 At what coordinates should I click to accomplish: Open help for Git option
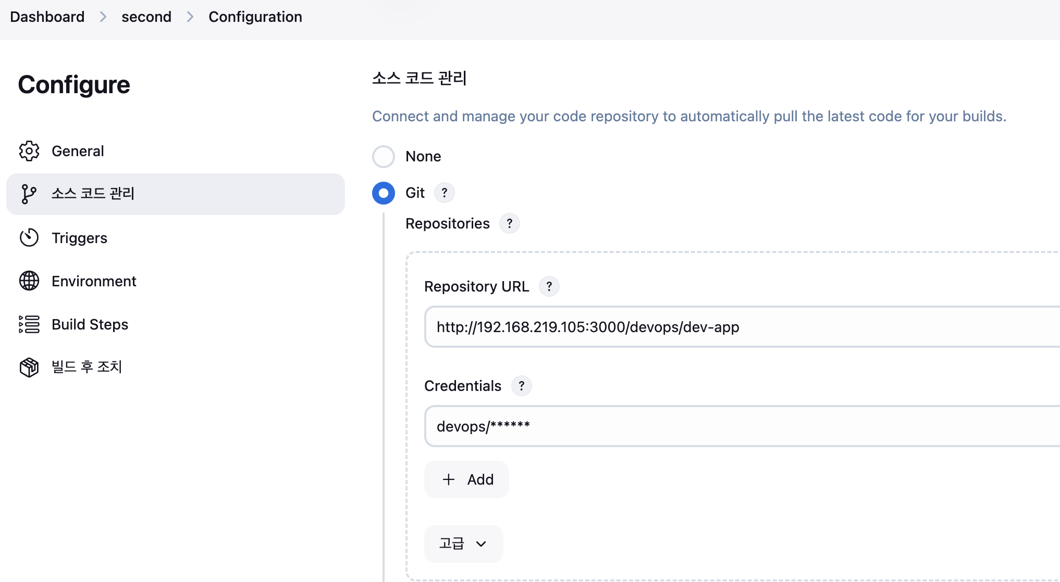pyautogui.click(x=444, y=193)
